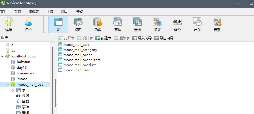
Task: Select the 事件 (Event) toolbar icon
Action: tap(117, 25)
